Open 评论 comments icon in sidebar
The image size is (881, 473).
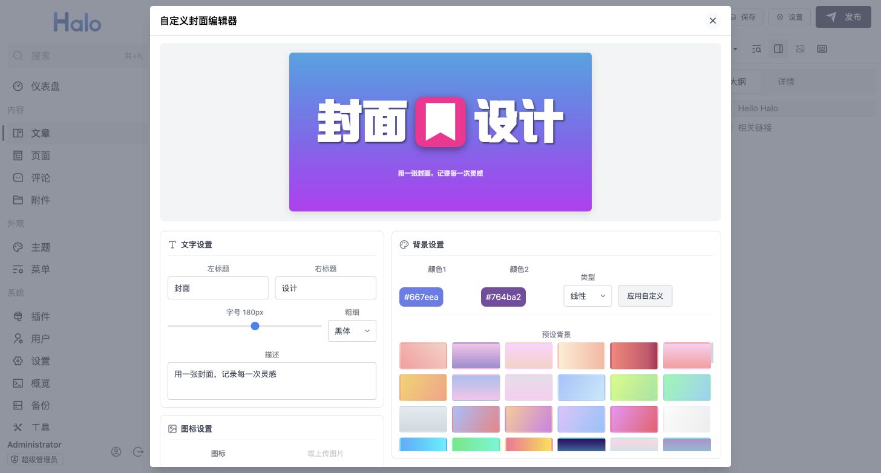(x=18, y=178)
